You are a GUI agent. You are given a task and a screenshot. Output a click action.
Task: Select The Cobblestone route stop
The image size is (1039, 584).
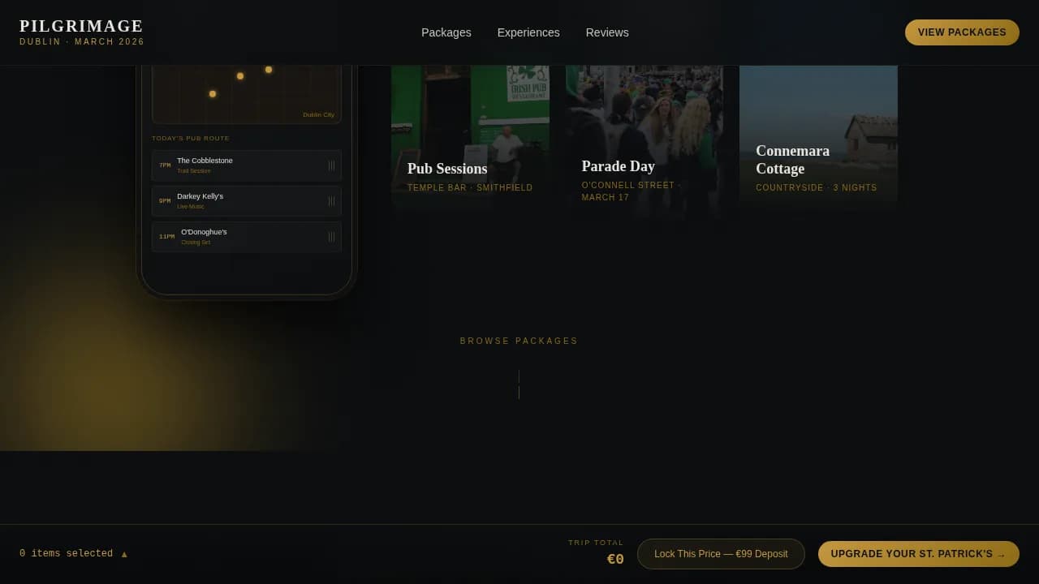pos(247,165)
